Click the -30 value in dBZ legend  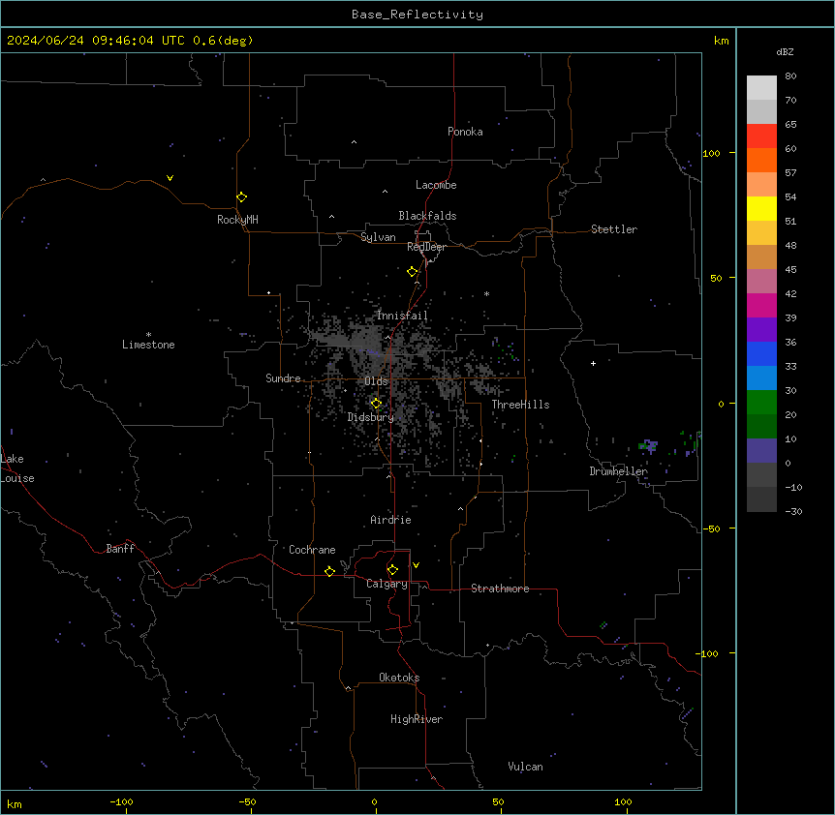tap(793, 511)
